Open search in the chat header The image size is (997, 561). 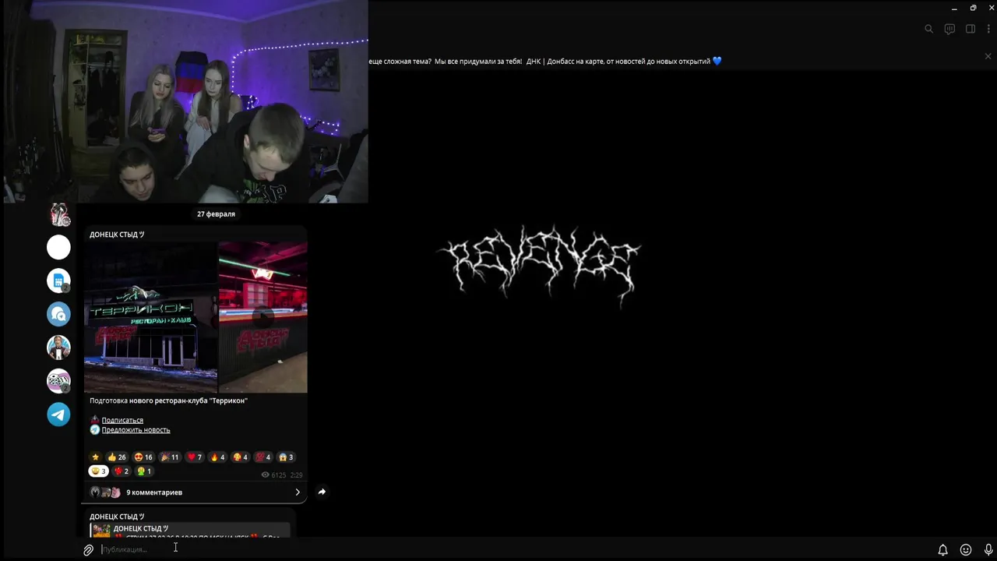[928, 29]
